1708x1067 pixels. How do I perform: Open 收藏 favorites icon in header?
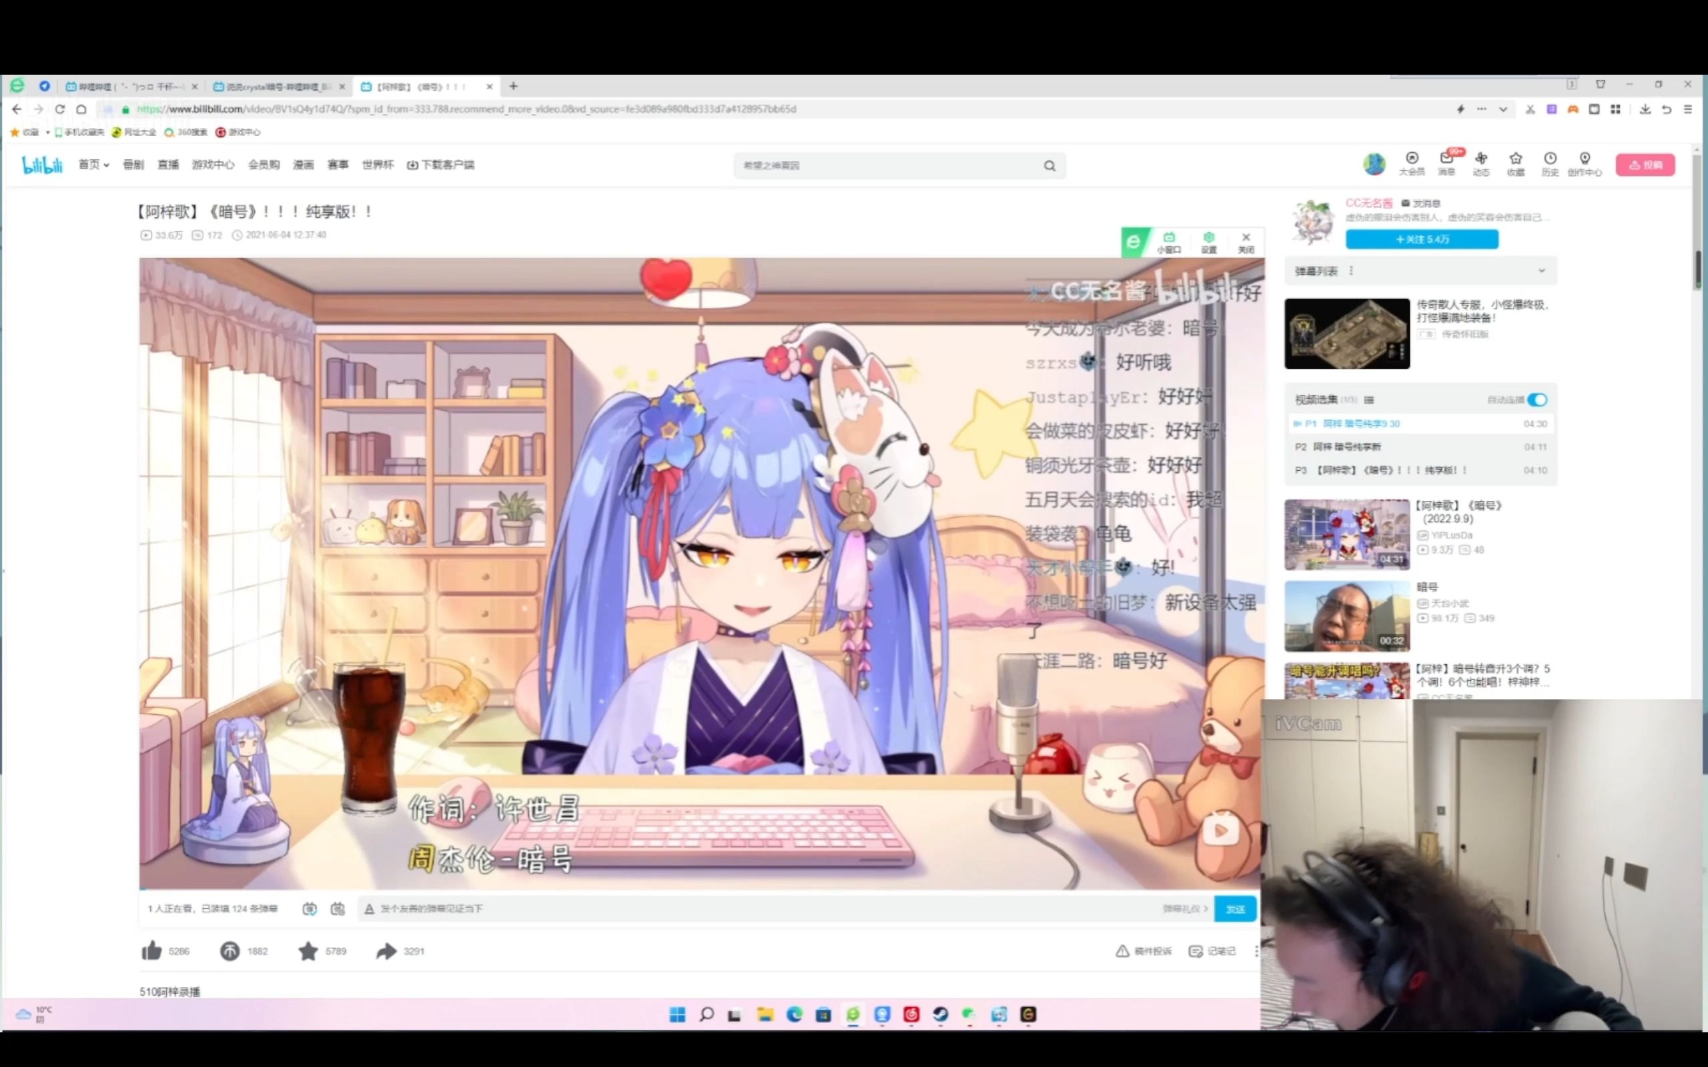point(1515,164)
